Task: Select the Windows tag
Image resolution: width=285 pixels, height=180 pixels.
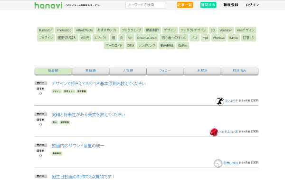Action: 218,38
